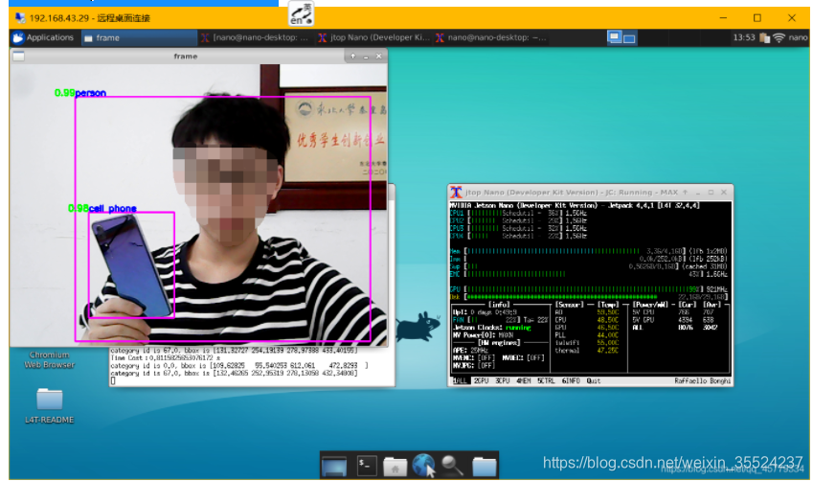Click the remote desktop connection icon in title bar

point(20,18)
